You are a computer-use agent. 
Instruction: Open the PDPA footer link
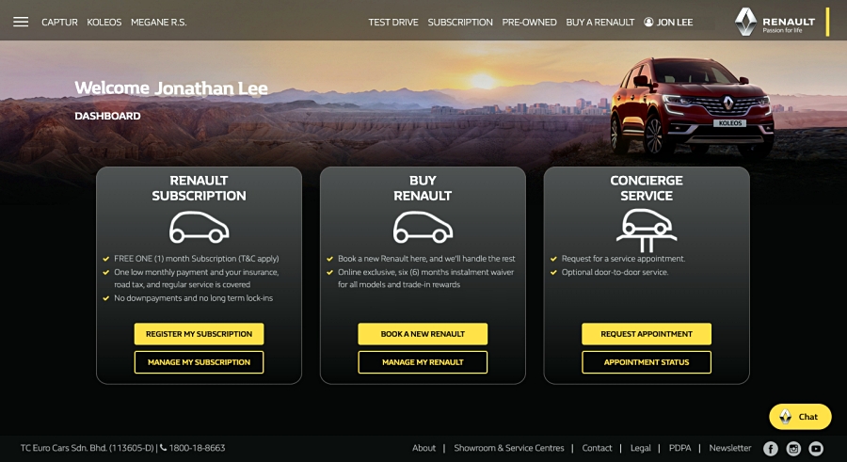click(x=679, y=448)
